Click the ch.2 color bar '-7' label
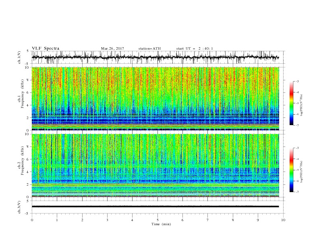Image resolution: width=319 pixels, height=247 pixels. tap(297, 192)
